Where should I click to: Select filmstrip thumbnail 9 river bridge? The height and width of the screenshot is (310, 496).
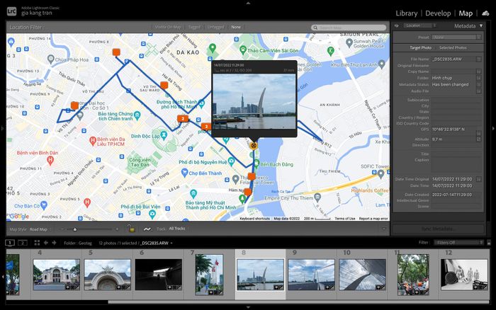(x=311, y=275)
